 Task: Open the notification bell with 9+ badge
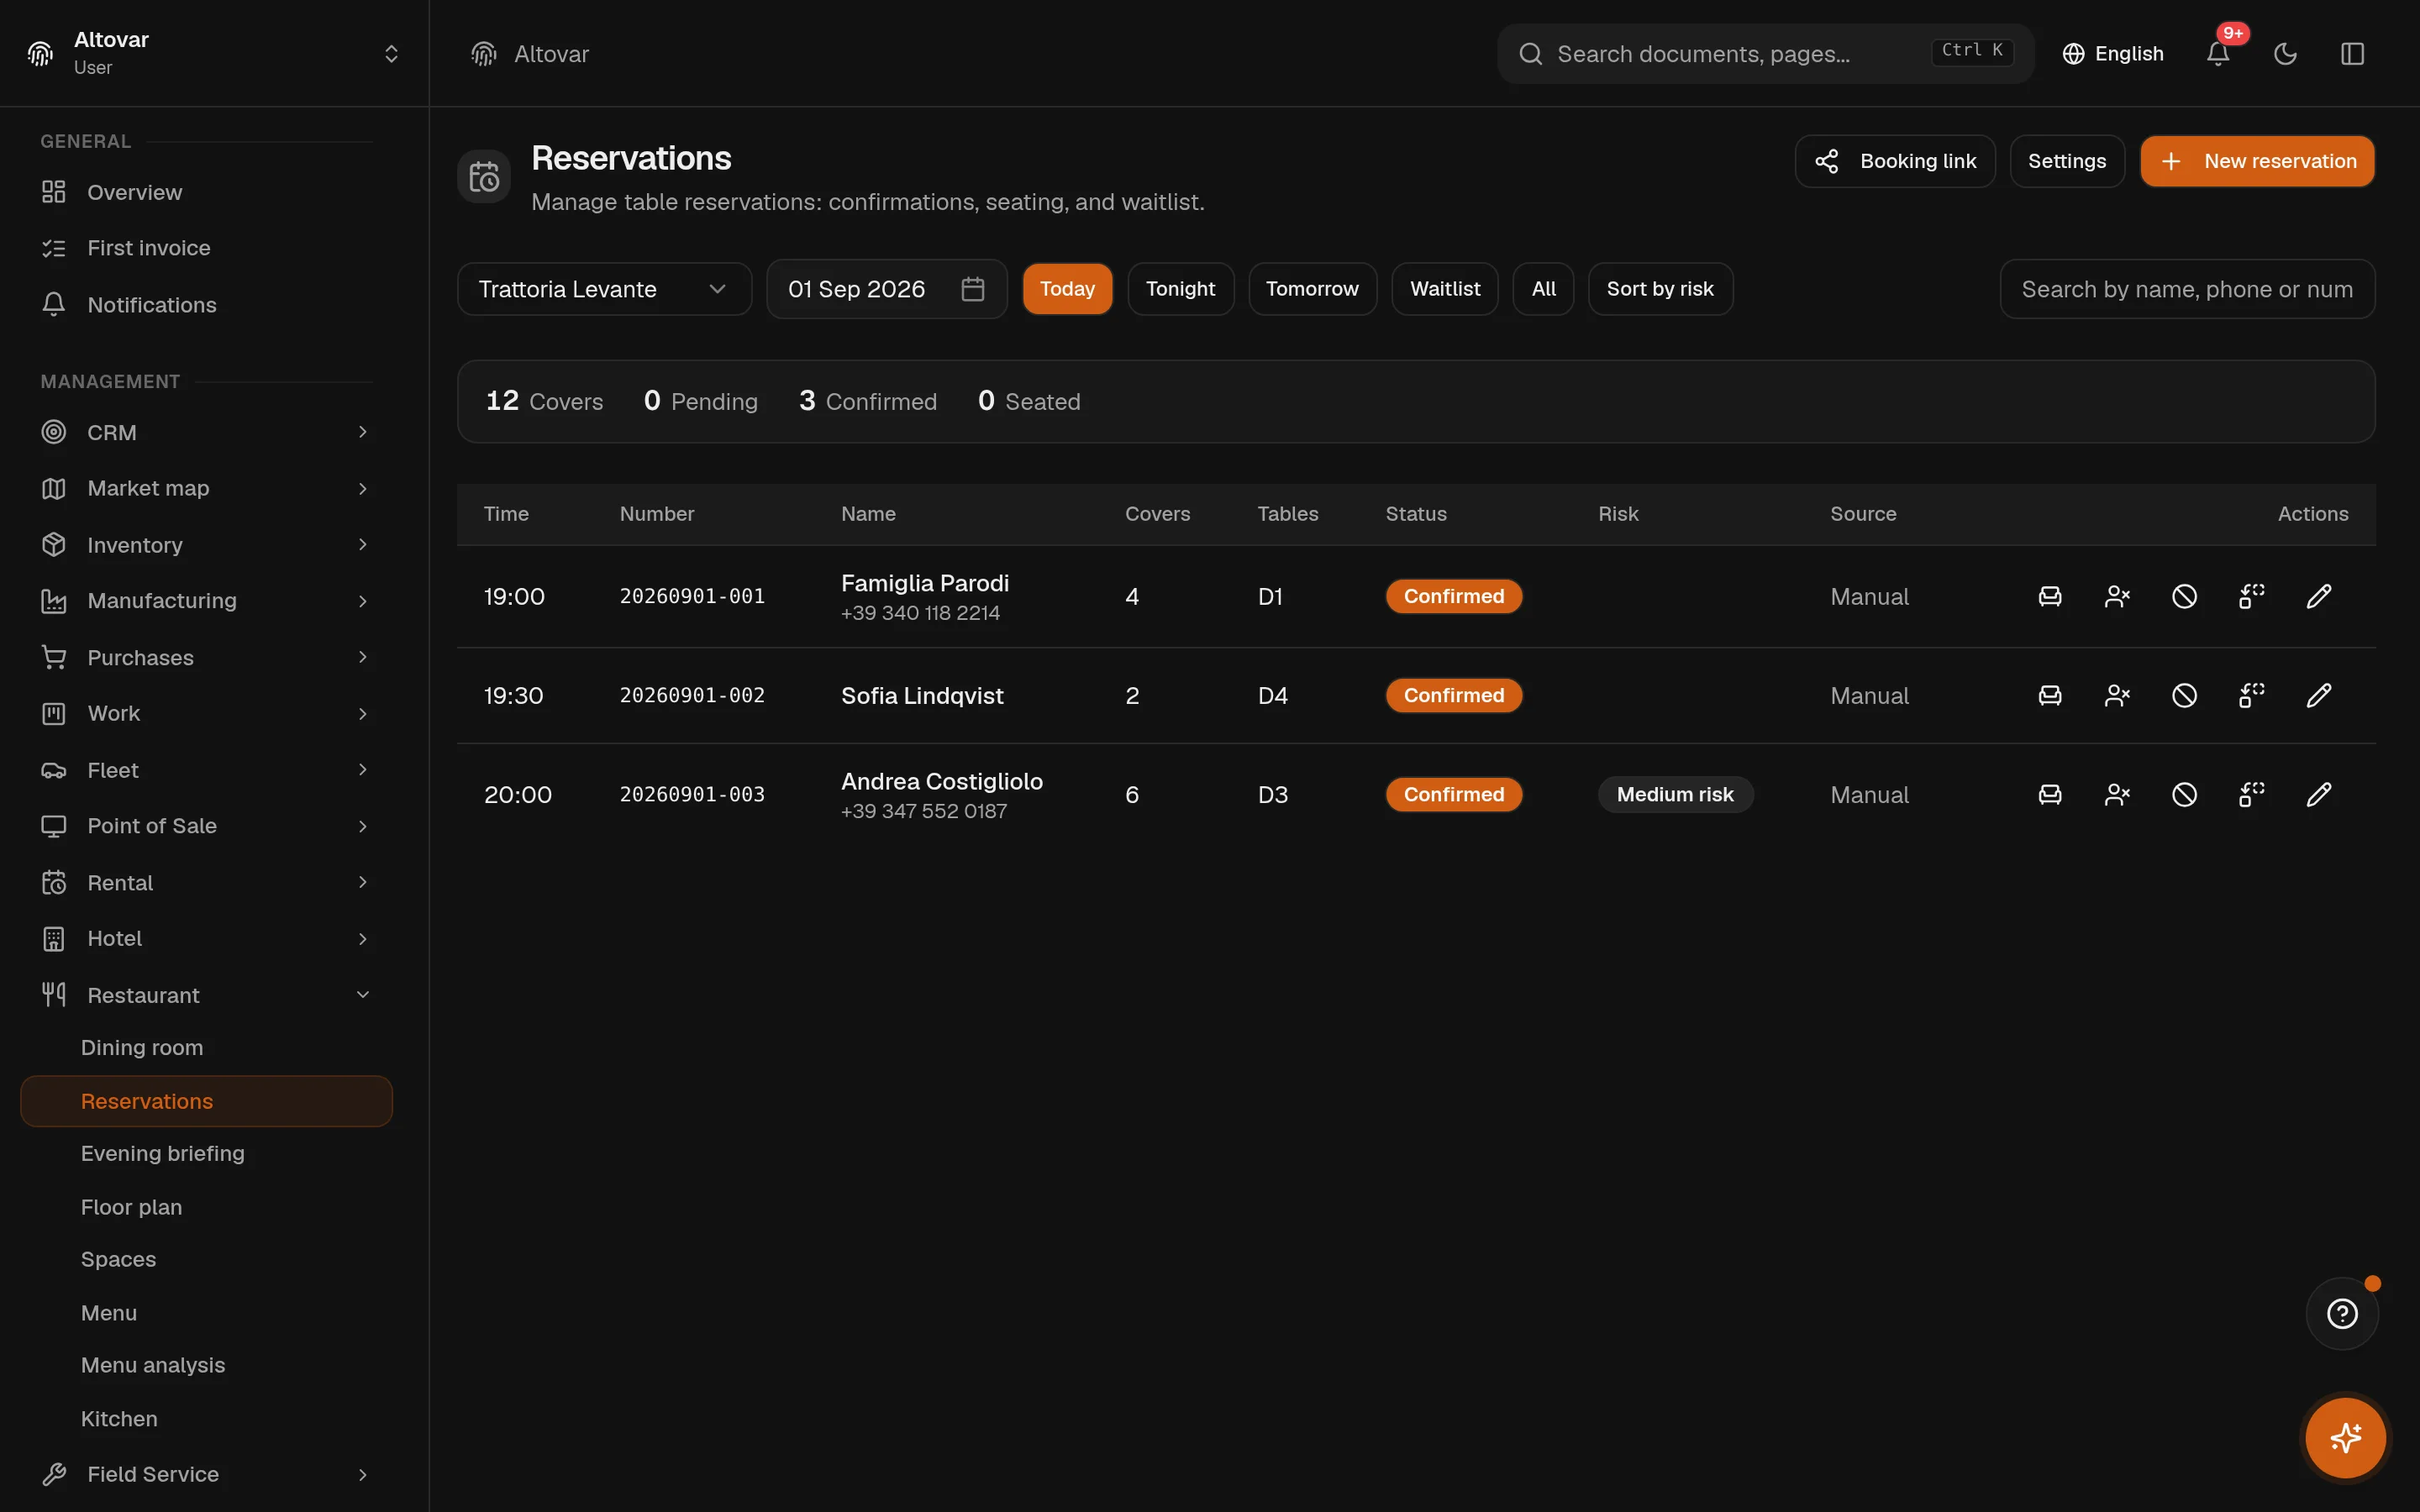pyautogui.click(x=2218, y=53)
